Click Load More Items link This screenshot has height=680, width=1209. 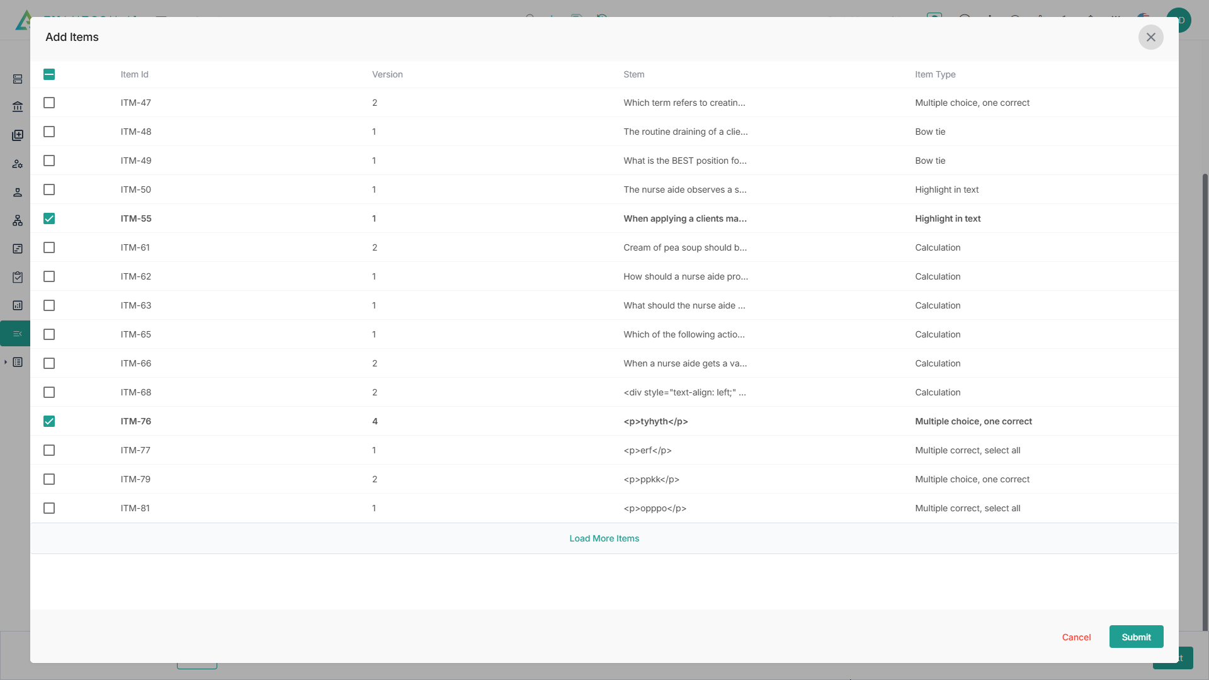coord(604,538)
